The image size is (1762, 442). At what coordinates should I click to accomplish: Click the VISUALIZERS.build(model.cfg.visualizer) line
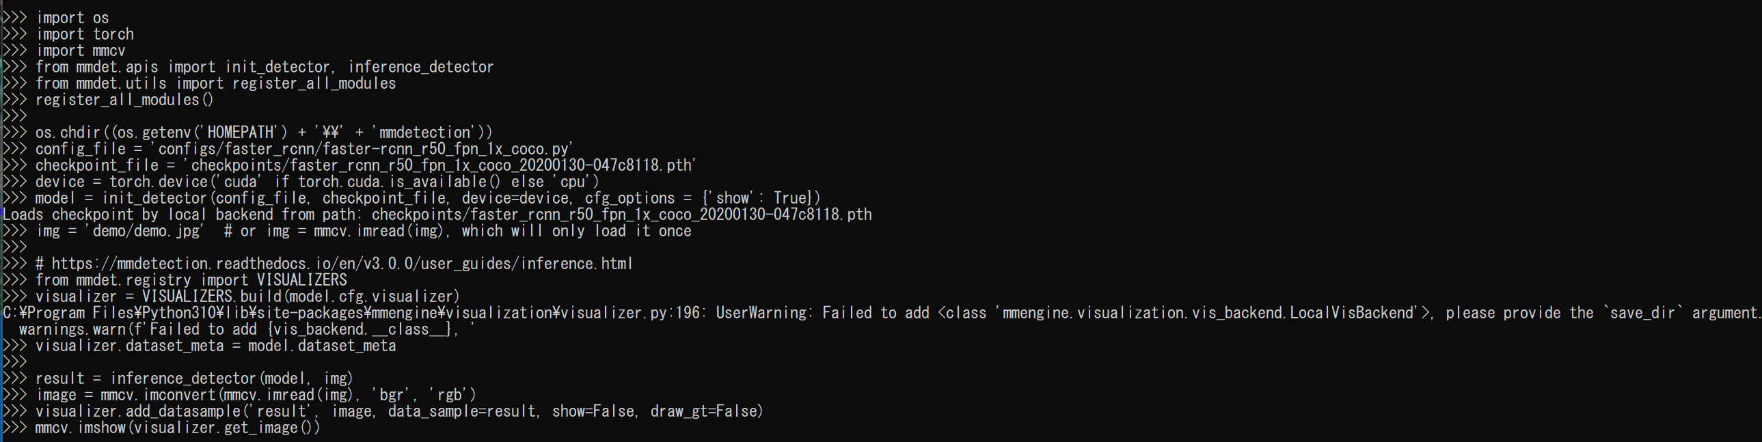click(x=247, y=297)
